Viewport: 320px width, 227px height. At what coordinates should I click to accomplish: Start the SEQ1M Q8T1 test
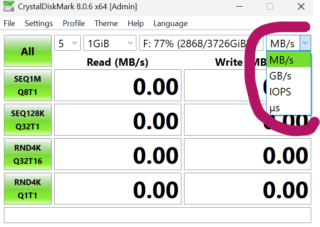click(x=28, y=85)
